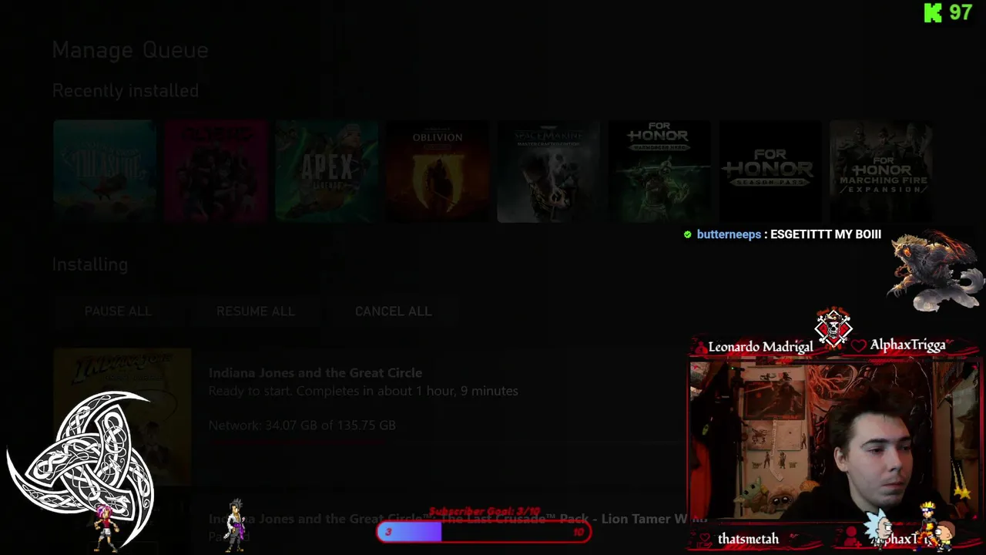The height and width of the screenshot is (555, 986).
Task: Click the thatsmetah label below webcam
Action: point(748,540)
